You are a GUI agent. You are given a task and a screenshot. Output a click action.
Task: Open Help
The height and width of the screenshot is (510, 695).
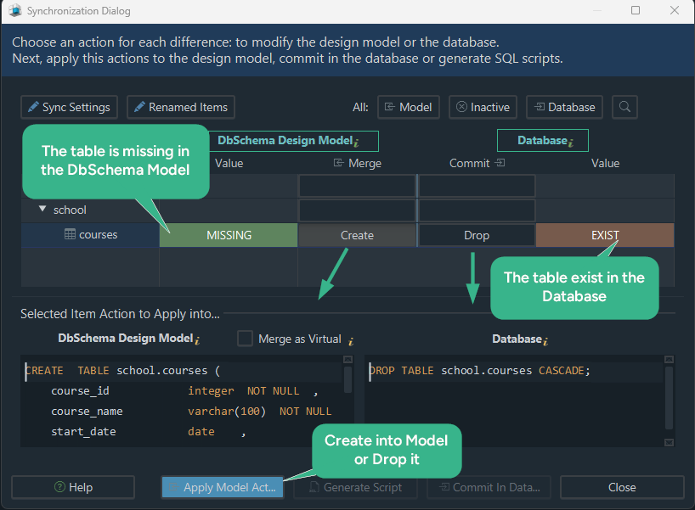pyautogui.click(x=73, y=487)
